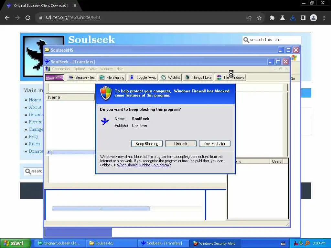The height and width of the screenshot is (248, 331).
Task: Click the 'search this site' field
Action: [x=272, y=40]
